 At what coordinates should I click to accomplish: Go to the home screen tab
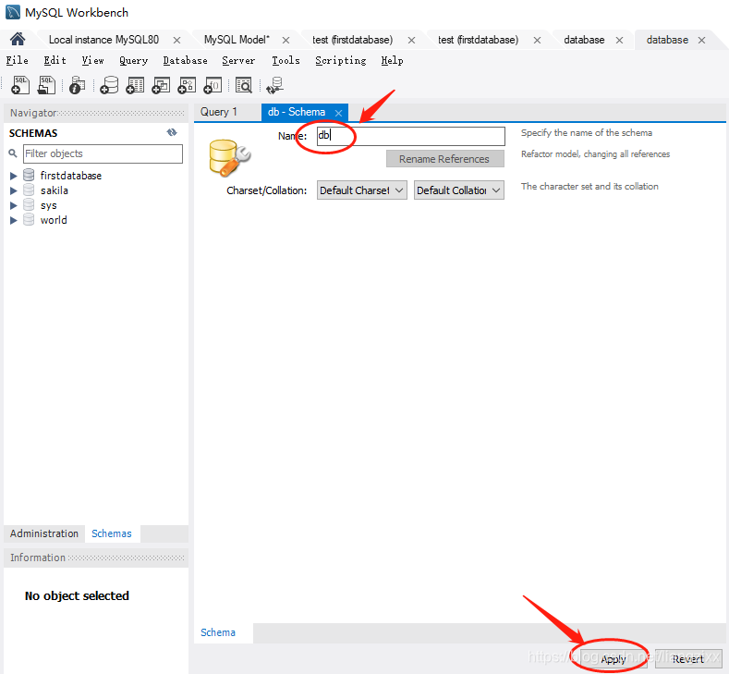click(x=18, y=39)
